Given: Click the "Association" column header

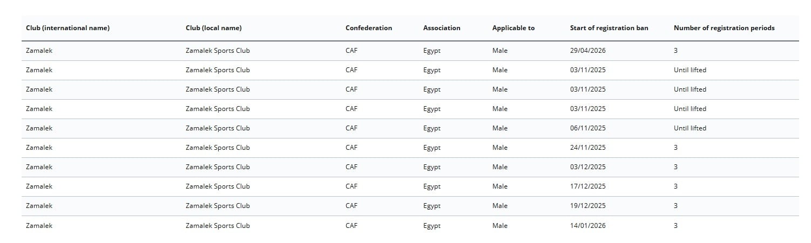Looking at the screenshot, I should (x=442, y=28).
